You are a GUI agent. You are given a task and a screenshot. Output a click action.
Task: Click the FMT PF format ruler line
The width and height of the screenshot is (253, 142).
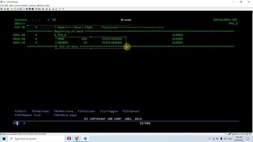pos(89,27)
